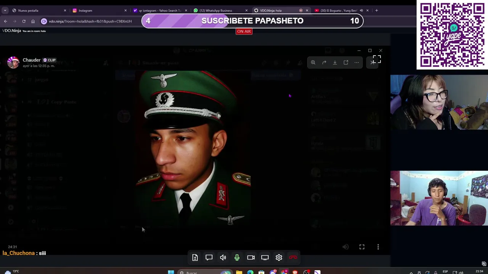Click the zoom magnifier in image viewer toolbar
The height and width of the screenshot is (274, 488).
click(313, 62)
